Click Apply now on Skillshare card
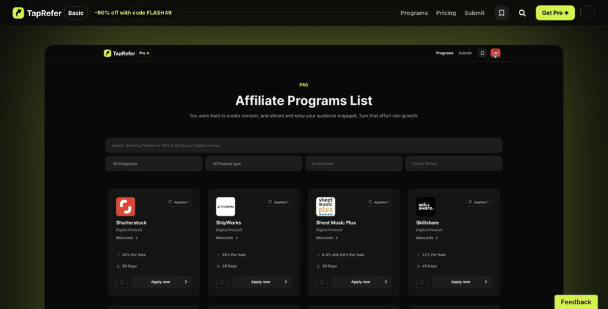Screen dimensions: 608x309 pyautogui.click(x=462, y=282)
